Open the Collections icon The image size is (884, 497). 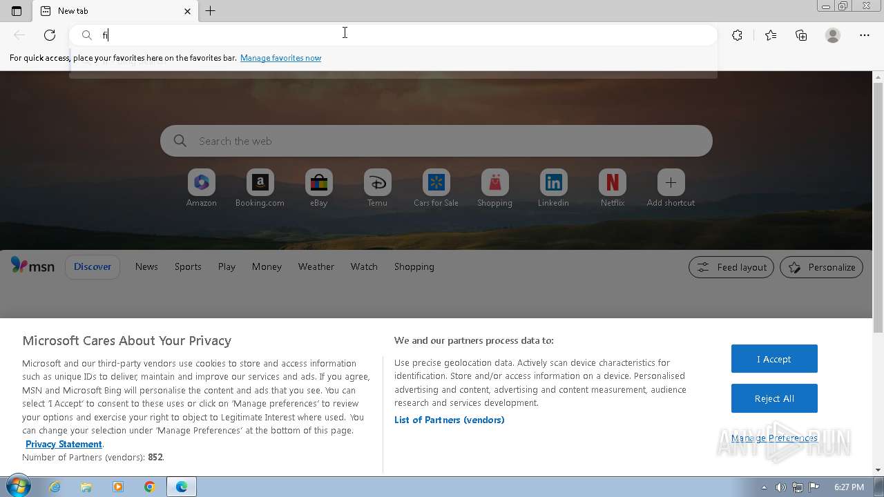click(801, 35)
